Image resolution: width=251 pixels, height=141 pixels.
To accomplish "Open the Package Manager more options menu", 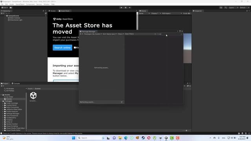I will click(x=155, y=34).
